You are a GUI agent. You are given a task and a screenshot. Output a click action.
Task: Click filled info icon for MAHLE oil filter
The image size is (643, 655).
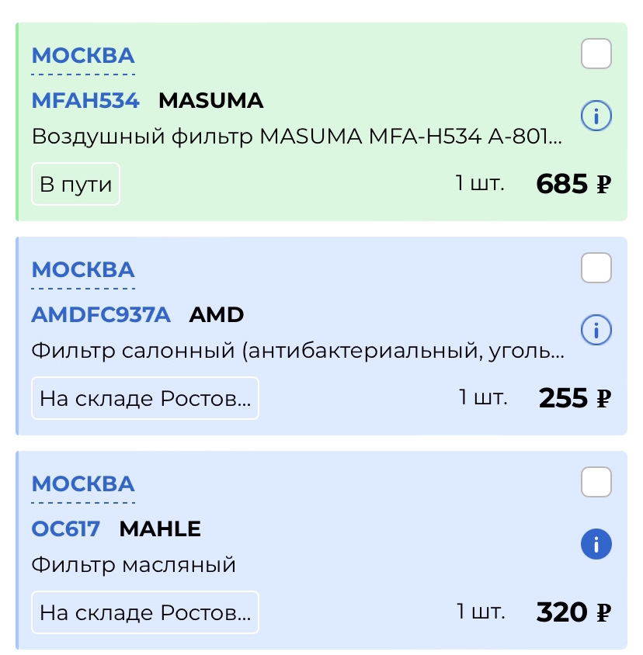click(596, 544)
